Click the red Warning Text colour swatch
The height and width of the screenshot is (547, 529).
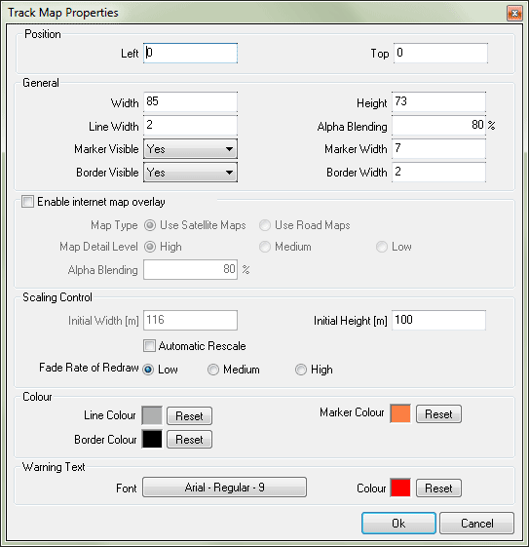click(400, 488)
